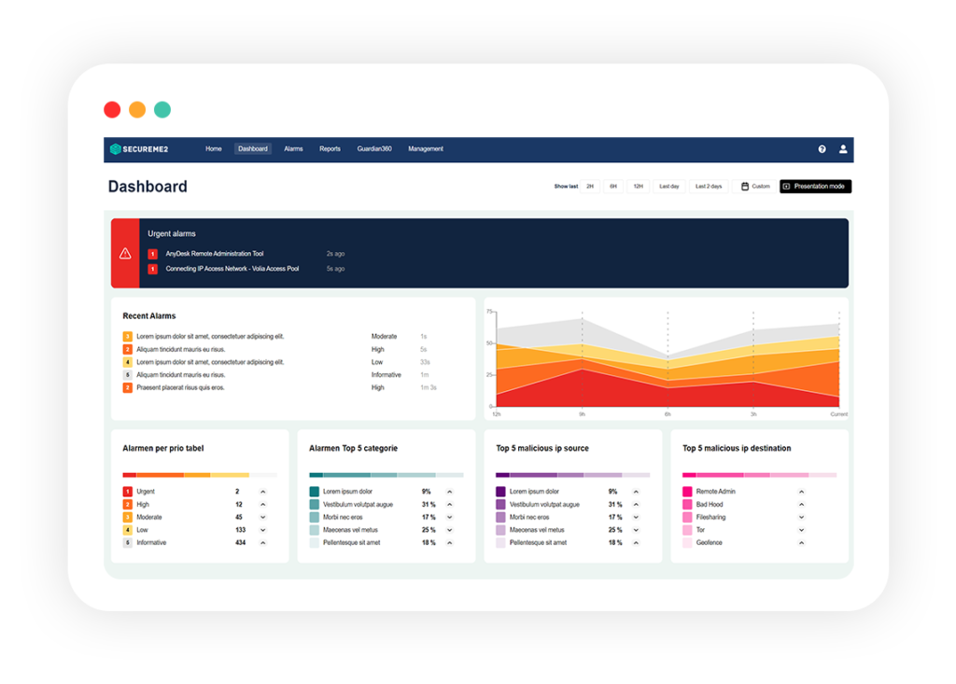
Task: Click the Alarmen per prio distribution bar
Action: pyautogui.click(x=200, y=475)
